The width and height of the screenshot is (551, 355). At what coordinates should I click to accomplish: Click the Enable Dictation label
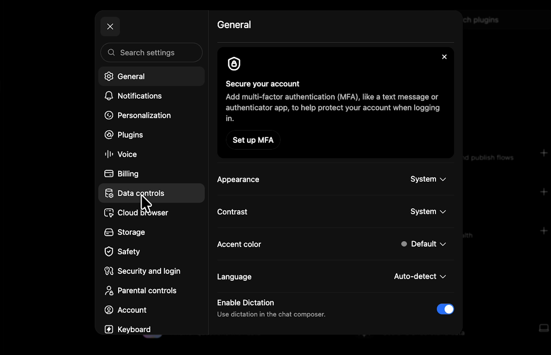[246, 303]
